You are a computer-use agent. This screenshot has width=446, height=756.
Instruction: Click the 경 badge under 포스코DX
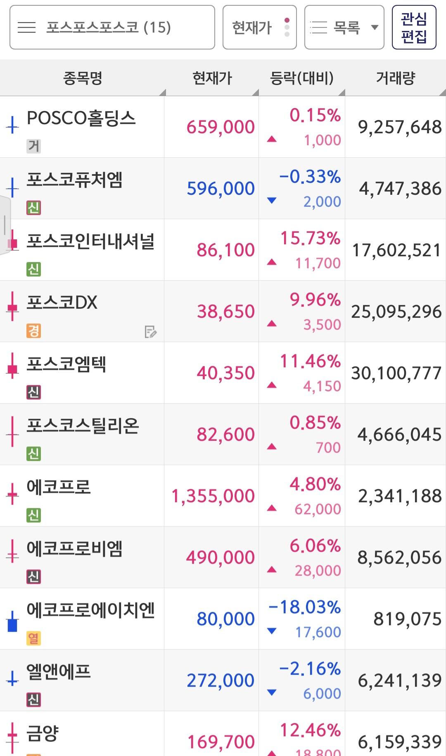click(33, 331)
